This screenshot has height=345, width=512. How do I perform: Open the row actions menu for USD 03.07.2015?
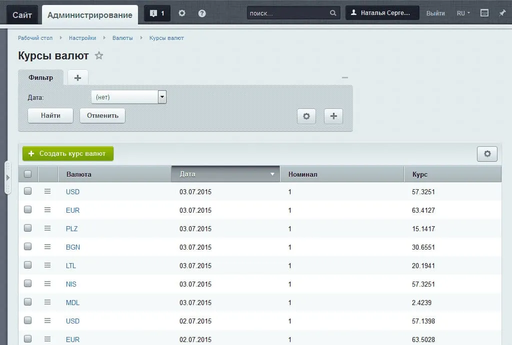pyautogui.click(x=47, y=191)
